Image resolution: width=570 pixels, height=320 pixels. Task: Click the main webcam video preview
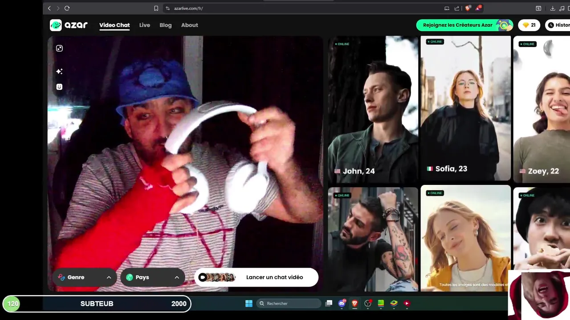click(x=185, y=164)
